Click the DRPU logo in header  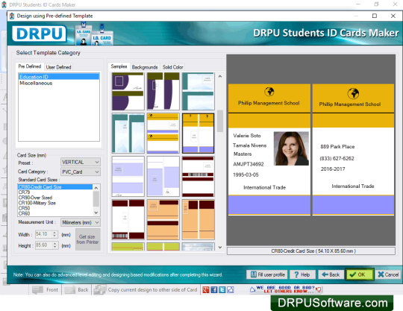[39, 34]
